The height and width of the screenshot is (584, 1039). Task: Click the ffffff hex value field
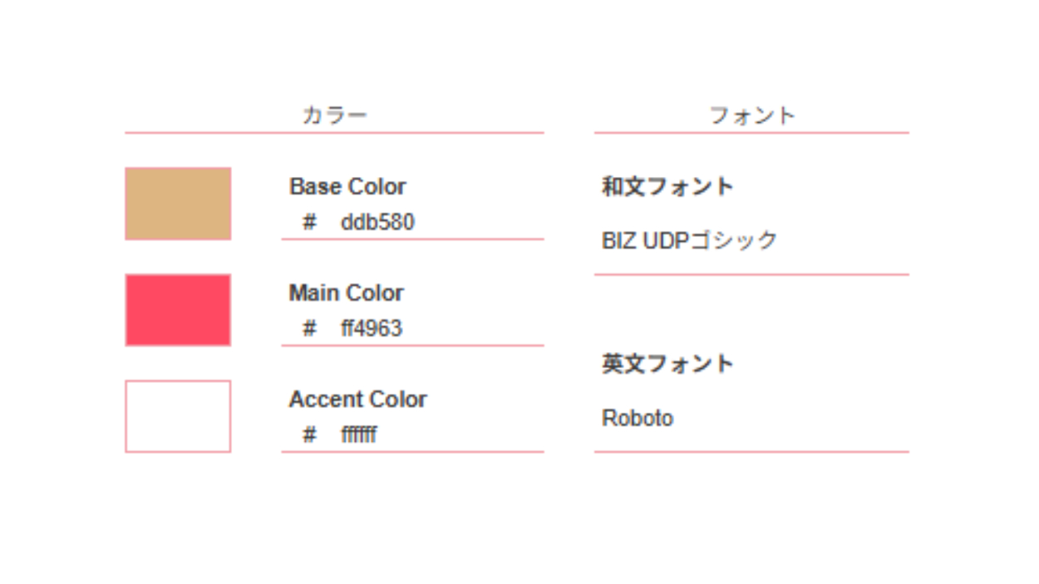[x=358, y=435]
